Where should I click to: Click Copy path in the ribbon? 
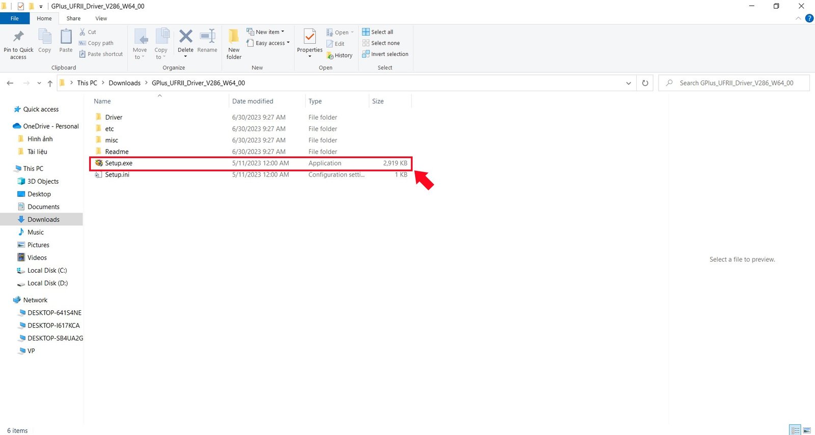(x=96, y=43)
